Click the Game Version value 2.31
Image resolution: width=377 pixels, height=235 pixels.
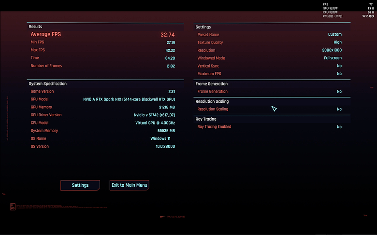172,92
